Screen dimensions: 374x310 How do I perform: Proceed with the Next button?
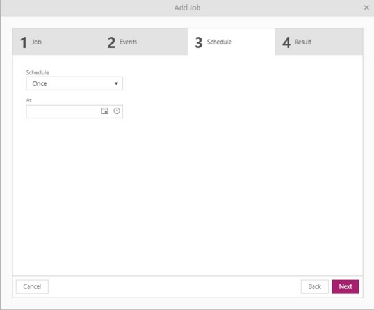coord(345,286)
